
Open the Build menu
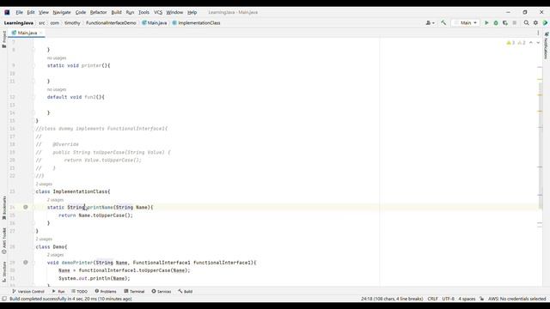coord(116,12)
